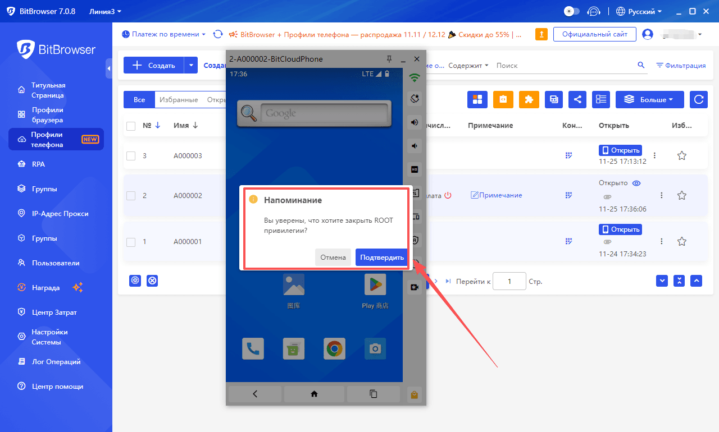This screenshot has width=719, height=432.
Task: Click the page number input field
Action: (509, 281)
